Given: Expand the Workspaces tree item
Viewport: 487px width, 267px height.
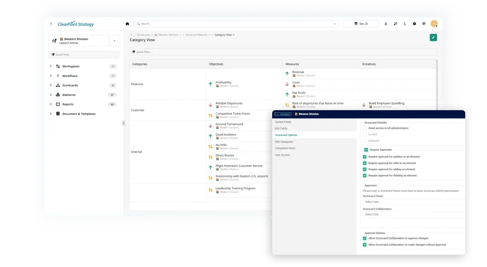Looking at the screenshot, I should click(x=51, y=66).
